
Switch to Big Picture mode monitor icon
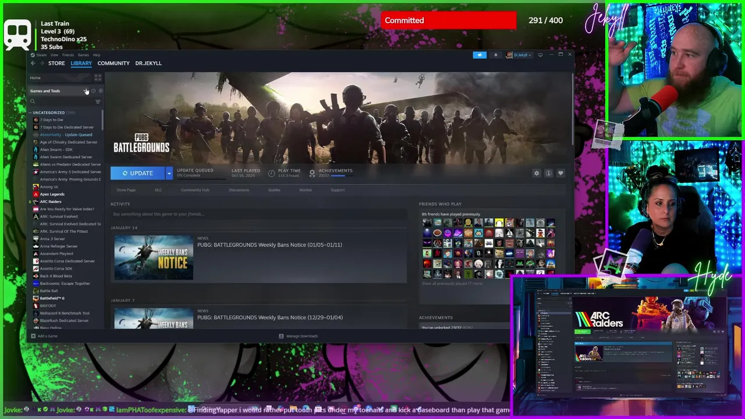[x=540, y=55]
